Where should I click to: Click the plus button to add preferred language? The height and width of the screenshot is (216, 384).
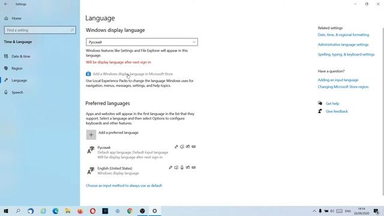coord(91,134)
